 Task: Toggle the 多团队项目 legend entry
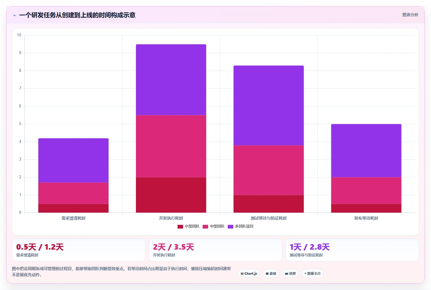pyautogui.click(x=241, y=226)
